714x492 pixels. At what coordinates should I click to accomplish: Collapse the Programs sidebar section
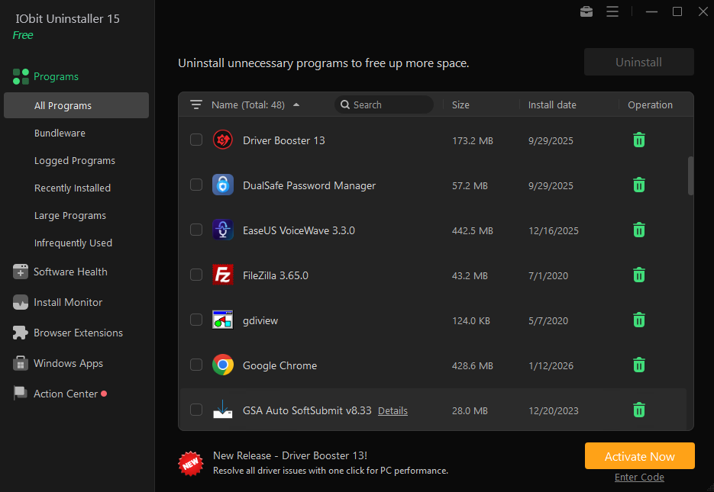[56, 77]
